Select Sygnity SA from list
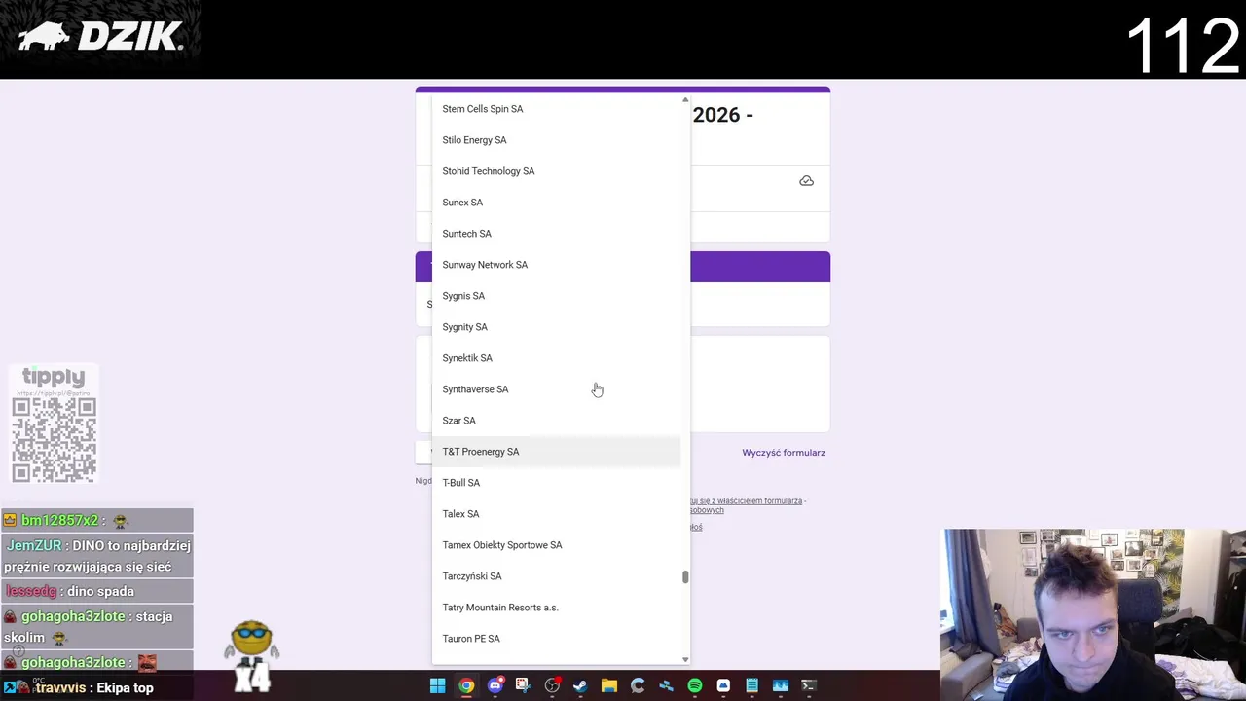 (556, 327)
